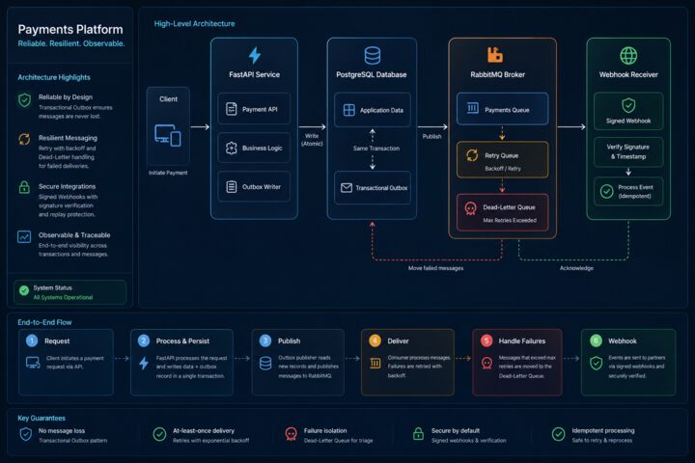This screenshot has width=695, height=463.
Task: Click the Observable & Traceable chart icon
Action: 24,236
